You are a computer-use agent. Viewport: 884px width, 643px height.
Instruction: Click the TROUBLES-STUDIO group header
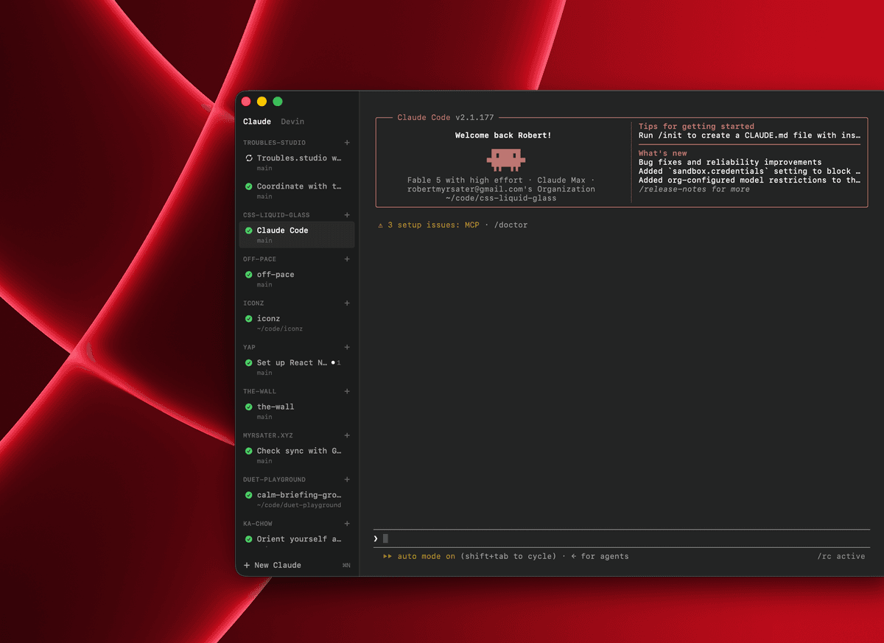tap(274, 143)
